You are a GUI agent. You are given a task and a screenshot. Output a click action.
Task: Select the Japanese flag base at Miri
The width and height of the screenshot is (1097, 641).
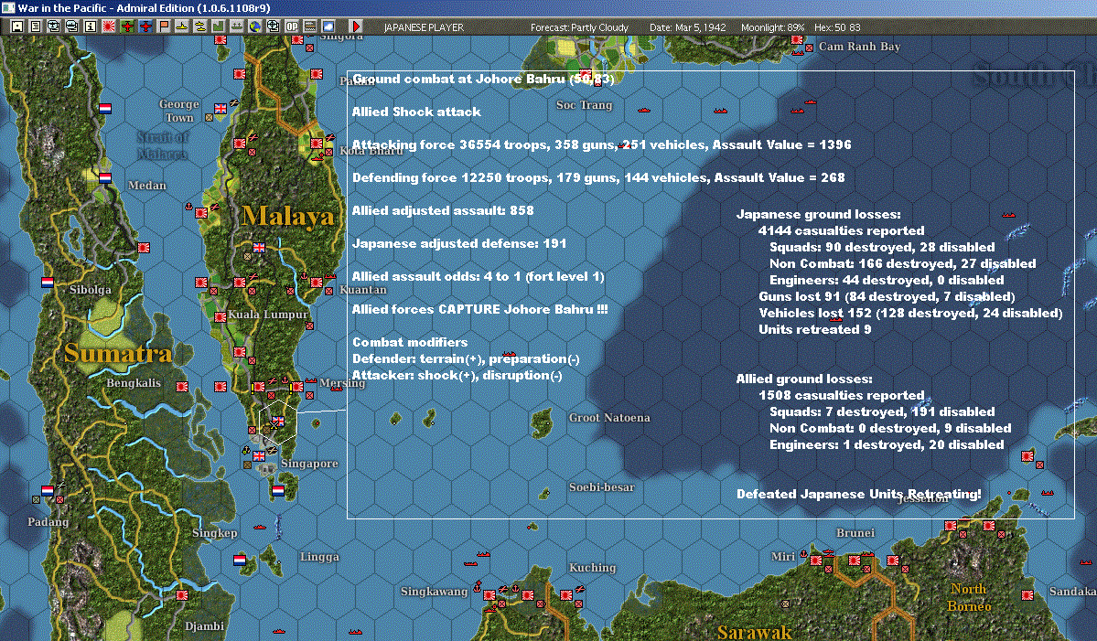(x=816, y=560)
